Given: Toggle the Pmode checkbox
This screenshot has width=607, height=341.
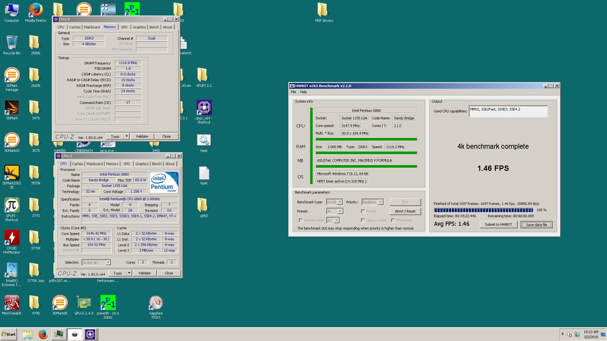Looking at the screenshot, I should pyautogui.click(x=363, y=211).
